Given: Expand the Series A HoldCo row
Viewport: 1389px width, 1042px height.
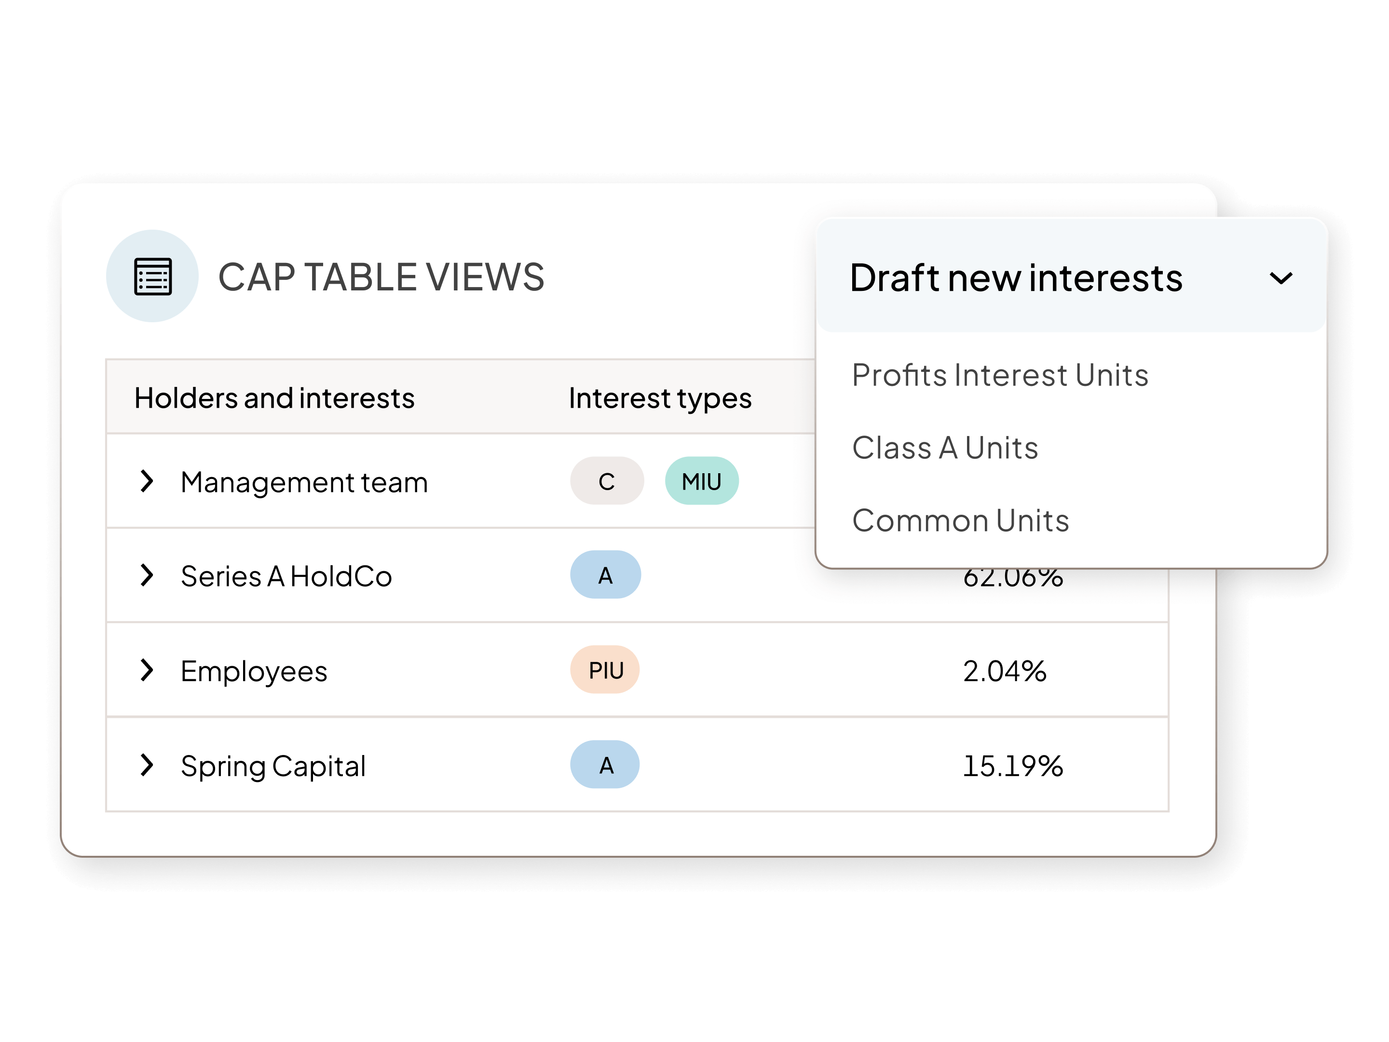Looking at the screenshot, I should (148, 576).
